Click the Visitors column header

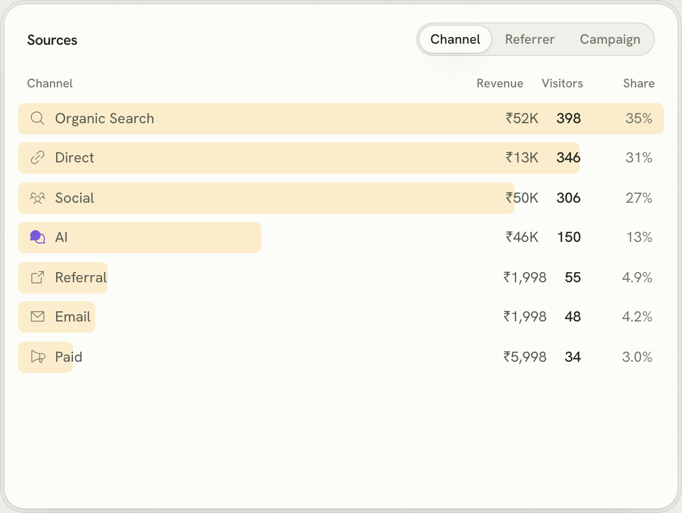pos(562,83)
